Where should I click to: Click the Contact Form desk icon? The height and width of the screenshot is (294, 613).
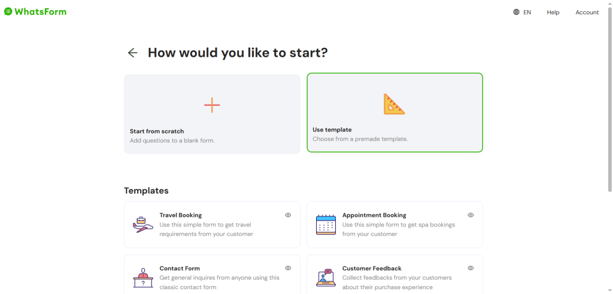click(142, 278)
